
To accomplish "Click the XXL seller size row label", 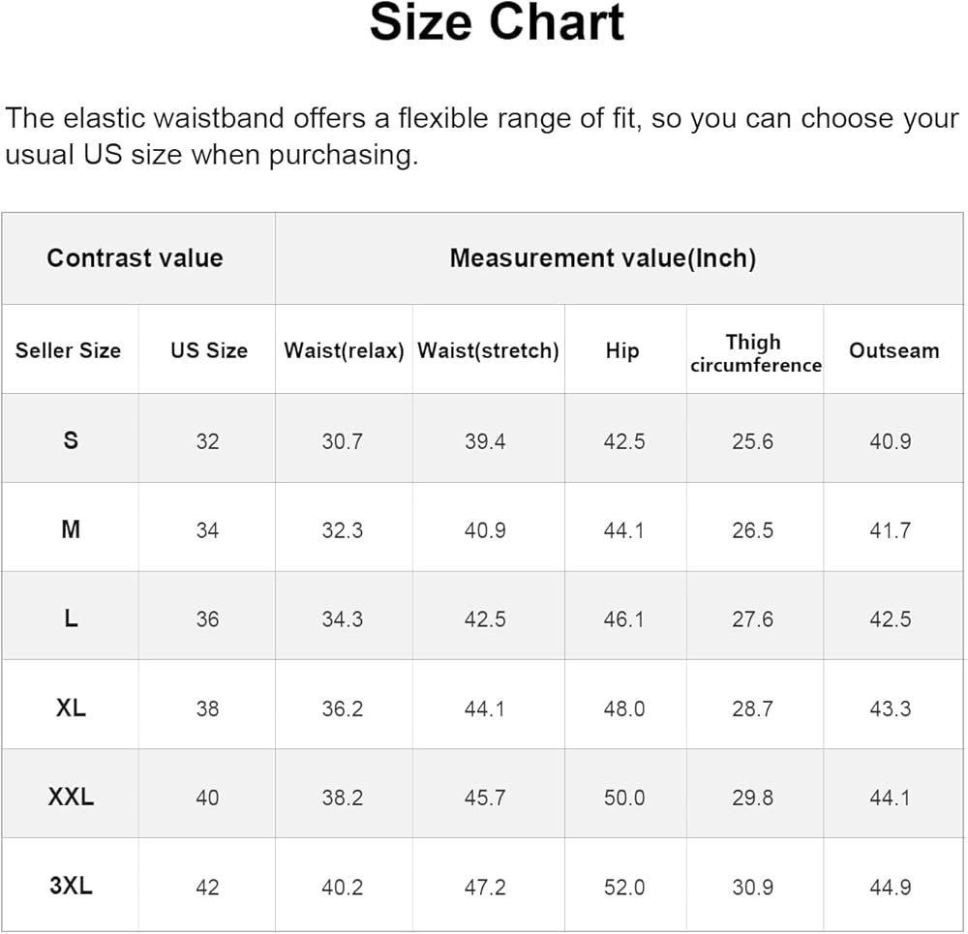I will click(71, 797).
